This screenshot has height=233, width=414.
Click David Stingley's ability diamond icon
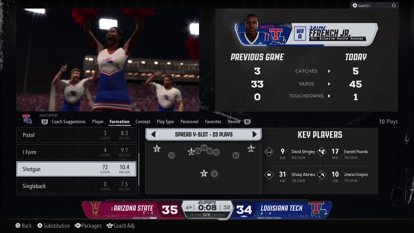(x=269, y=152)
